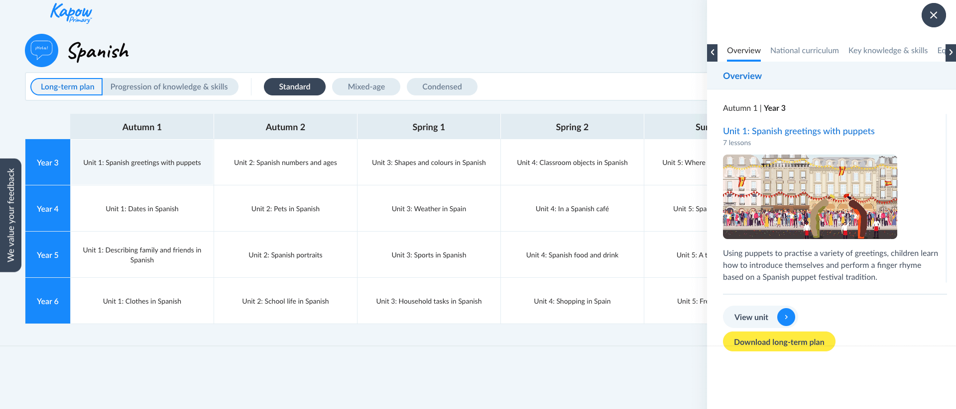This screenshot has height=409, width=956.
Task: Open Unit 1: Spanish greetings with puppets link
Action: coord(798,131)
